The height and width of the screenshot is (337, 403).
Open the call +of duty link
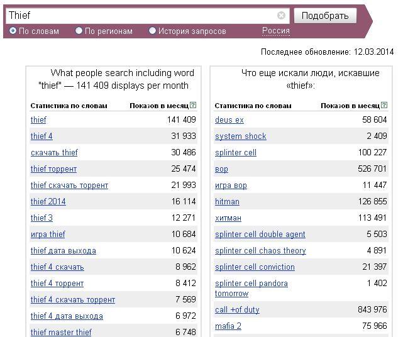click(x=237, y=310)
